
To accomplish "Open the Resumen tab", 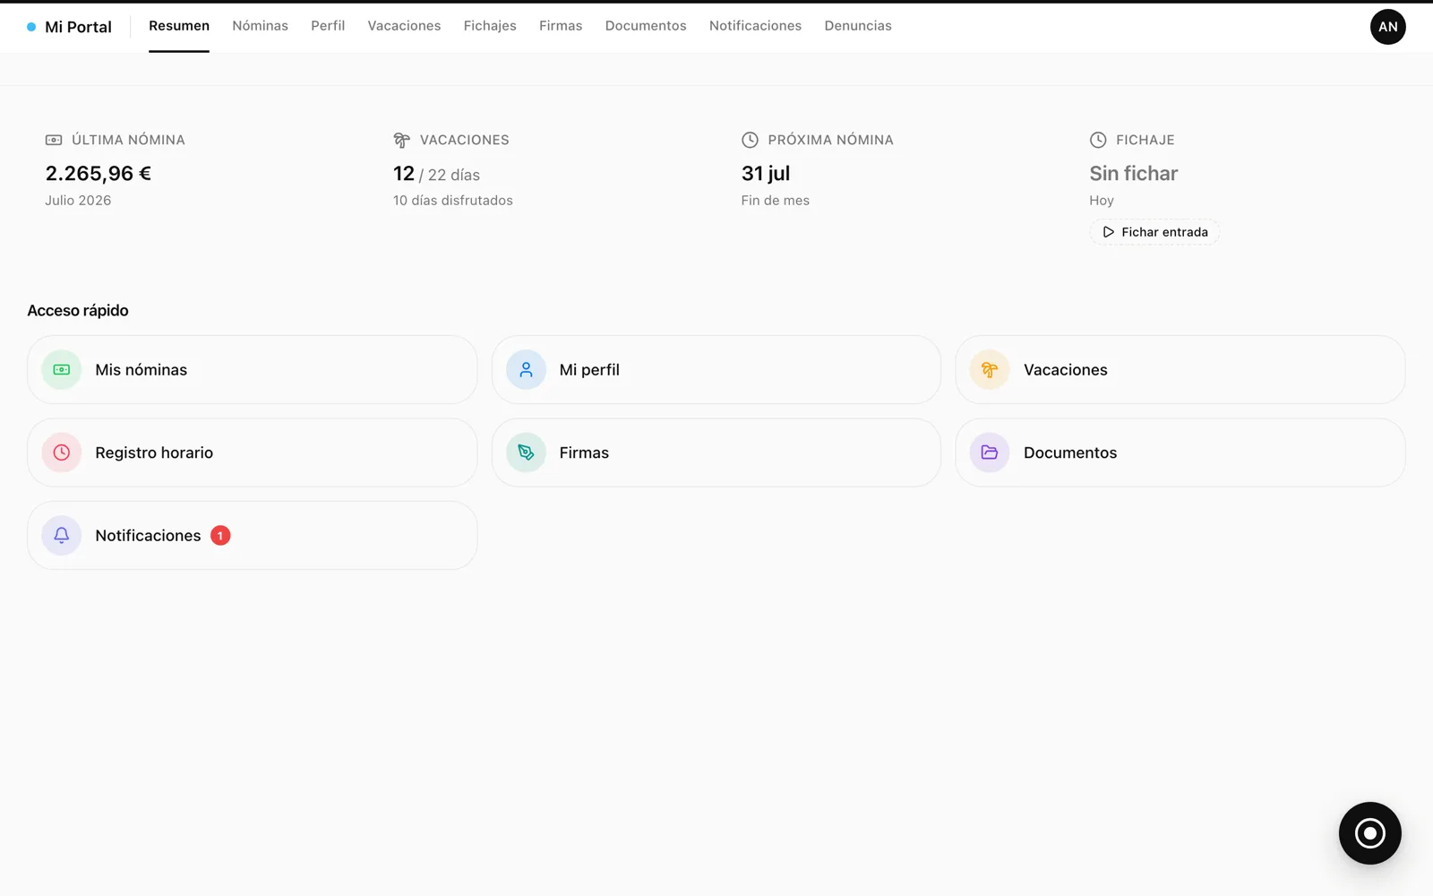I will pos(179,26).
